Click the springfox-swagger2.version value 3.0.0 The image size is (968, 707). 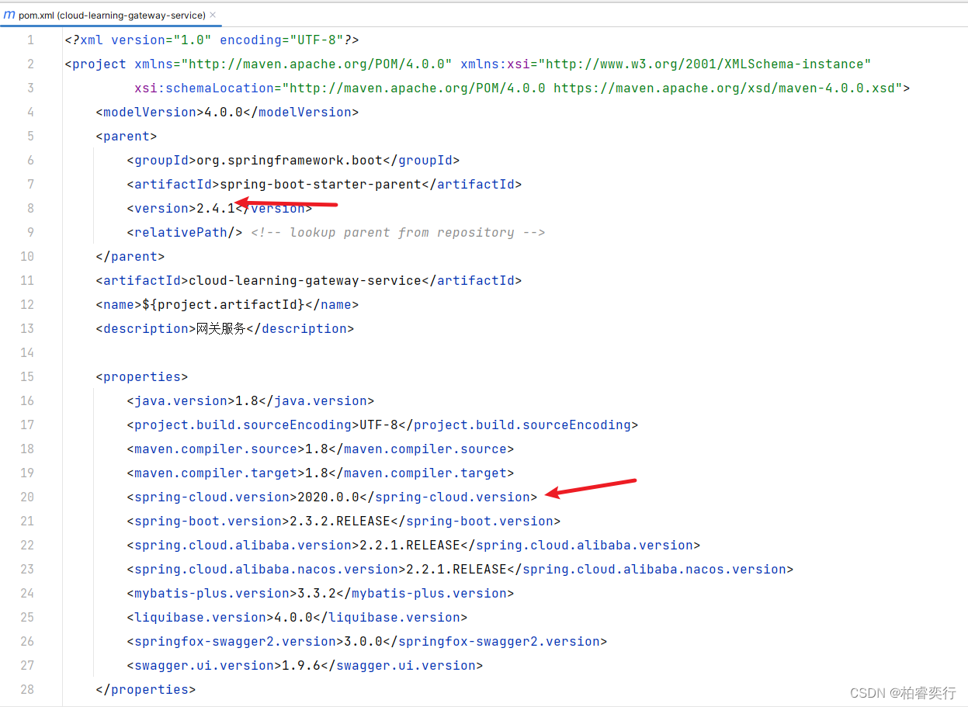pos(363,641)
